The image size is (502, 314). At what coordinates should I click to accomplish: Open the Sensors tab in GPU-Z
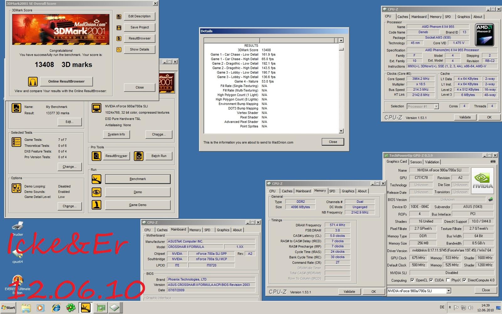[416, 162]
